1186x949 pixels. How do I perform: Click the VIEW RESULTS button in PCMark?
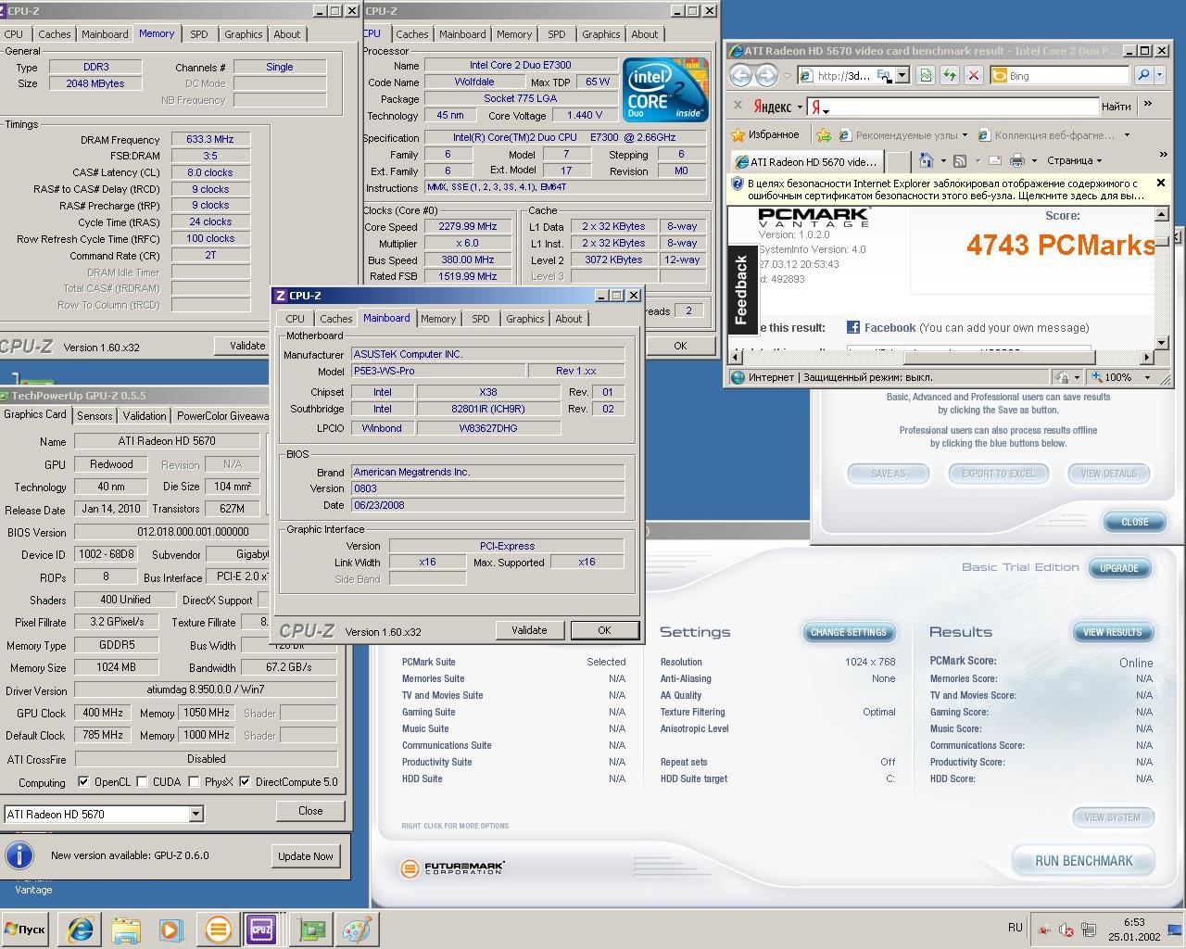click(x=1112, y=632)
